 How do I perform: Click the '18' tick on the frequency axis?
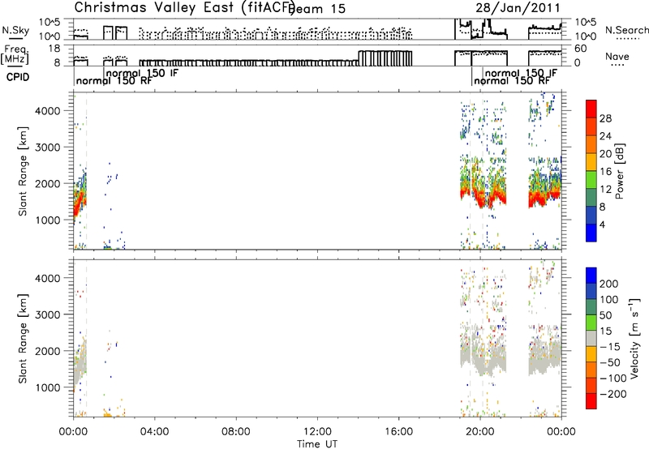tap(54, 49)
